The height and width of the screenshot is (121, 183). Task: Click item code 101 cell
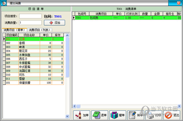(x=12, y=83)
